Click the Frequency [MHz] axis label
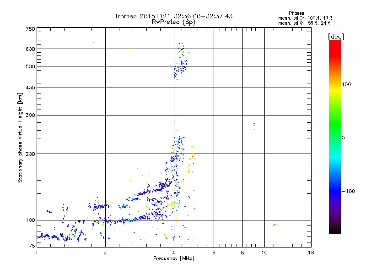This screenshot has width=366, height=275. coord(173,258)
